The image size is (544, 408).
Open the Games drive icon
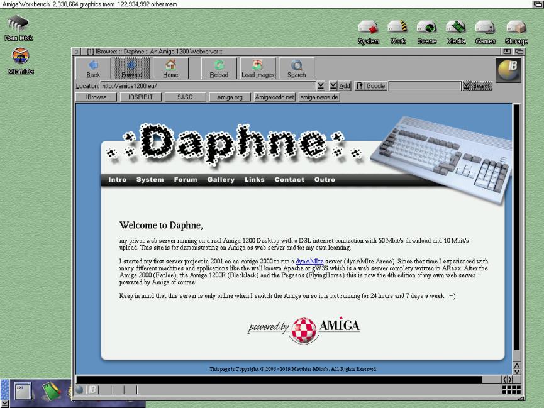point(485,31)
